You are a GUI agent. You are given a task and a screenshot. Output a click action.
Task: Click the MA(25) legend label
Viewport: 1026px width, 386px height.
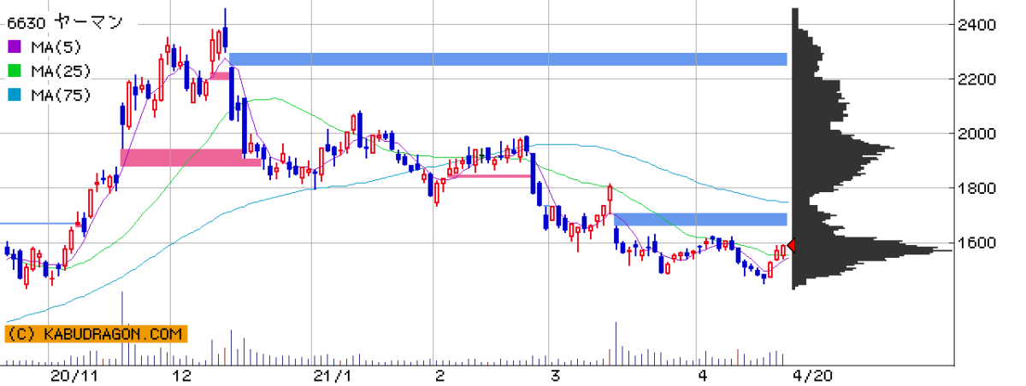pos(60,70)
